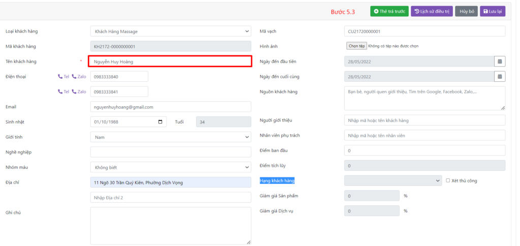
Task: Click the first-visit date calendar icon
Action: click(x=500, y=61)
